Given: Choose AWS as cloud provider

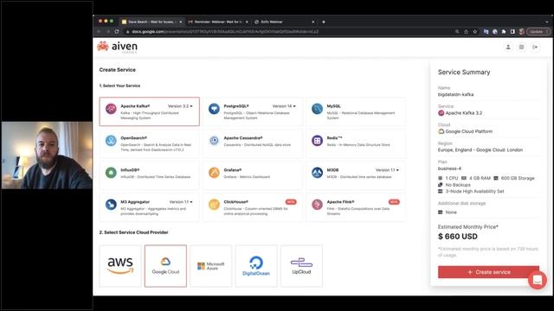Looking at the screenshot, I should pyautogui.click(x=120, y=266).
